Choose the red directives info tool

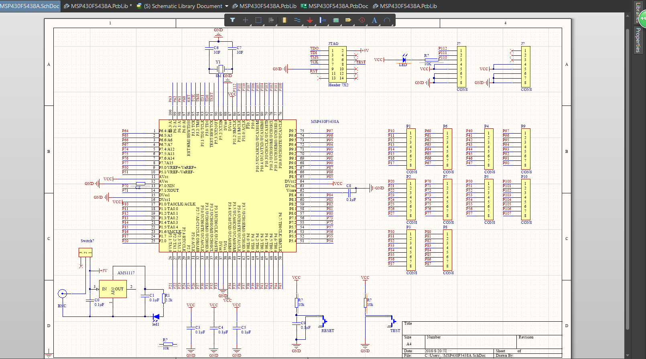[x=362, y=20]
